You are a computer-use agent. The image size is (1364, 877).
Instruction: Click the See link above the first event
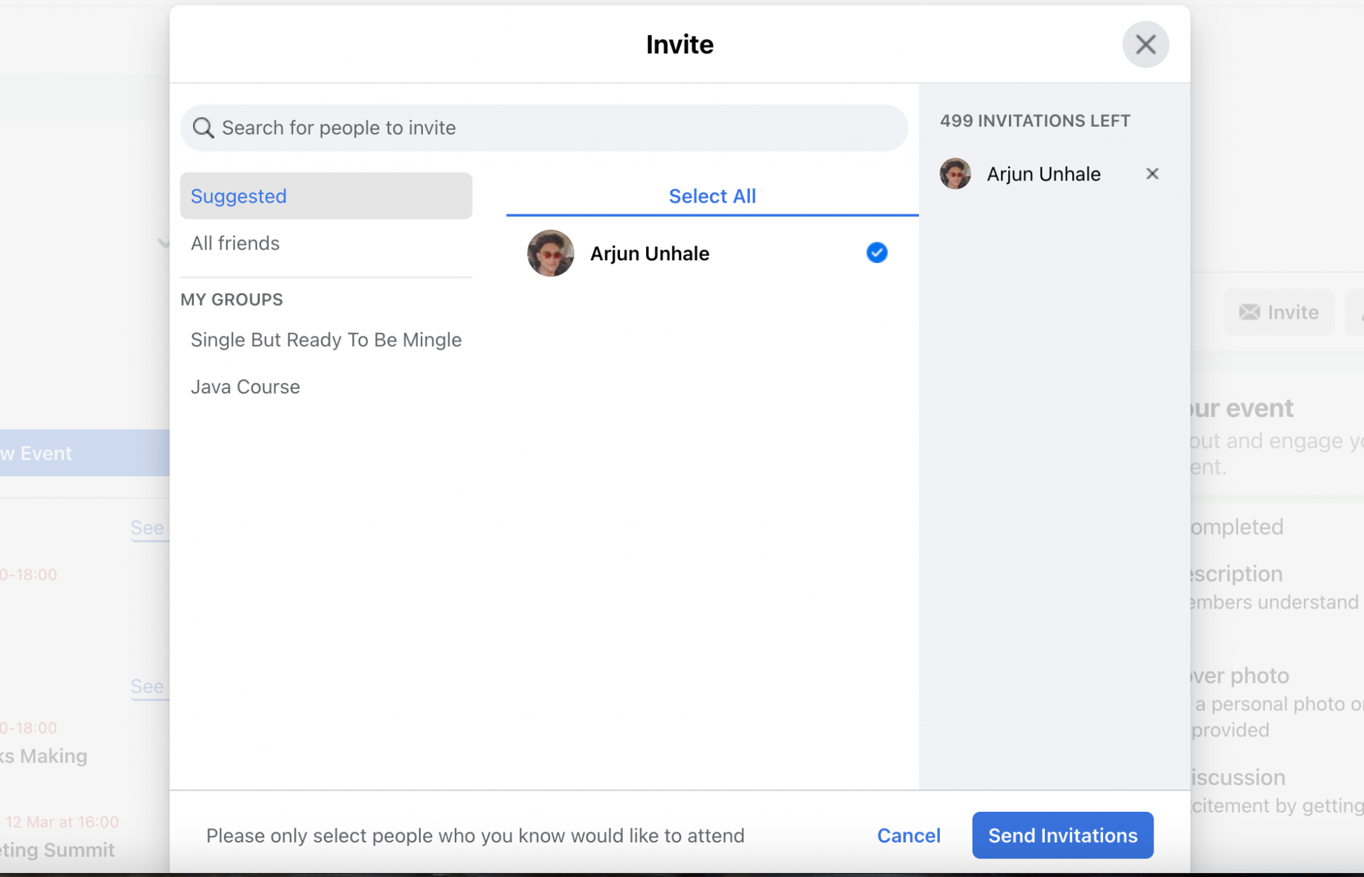148,527
